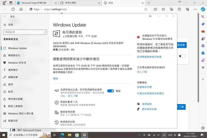
Task: Click 深入了解 under latest update info
Action: (142, 72)
